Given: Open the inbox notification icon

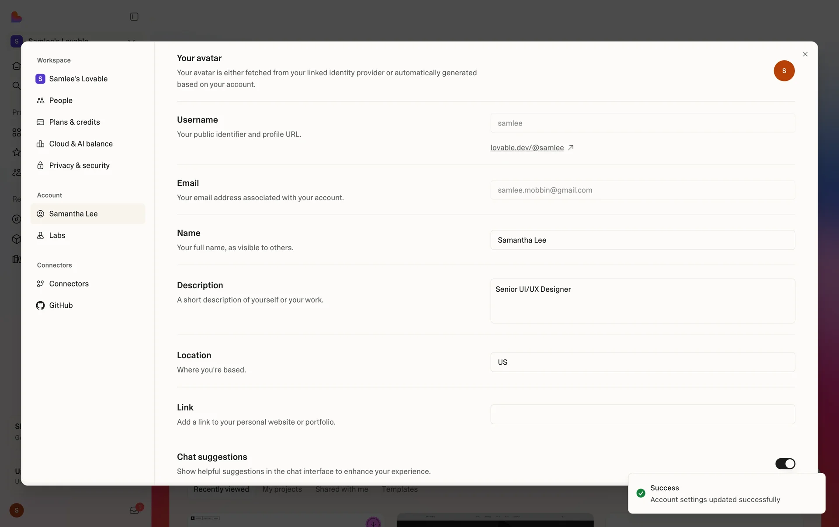Looking at the screenshot, I should (x=134, y=510).
